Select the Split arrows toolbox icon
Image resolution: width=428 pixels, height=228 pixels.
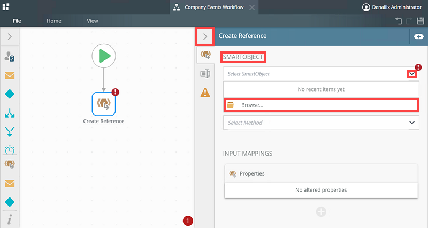click(10, 113)
